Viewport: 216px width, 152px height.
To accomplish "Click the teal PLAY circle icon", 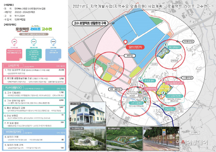I will pyautogui.click(x=34, y=42).
